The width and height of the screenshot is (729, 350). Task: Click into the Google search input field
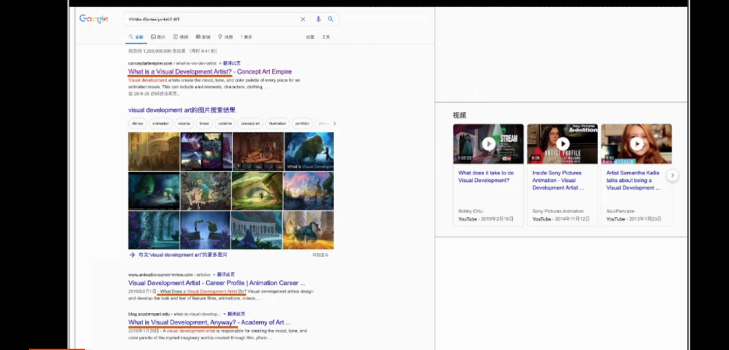click(209, 20)
